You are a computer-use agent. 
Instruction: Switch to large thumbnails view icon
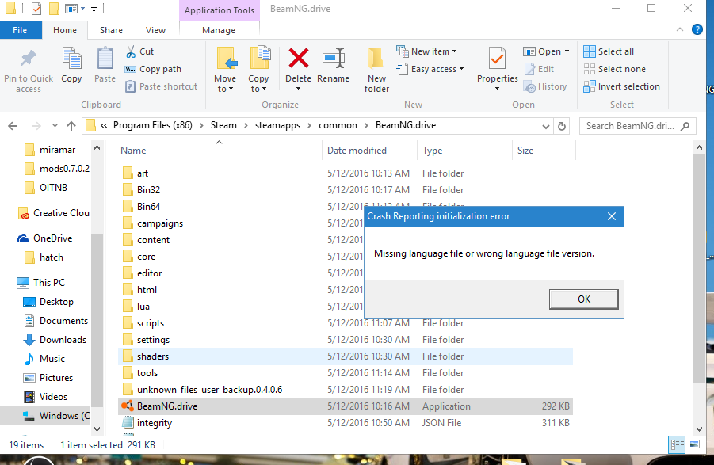click(694, 444)
